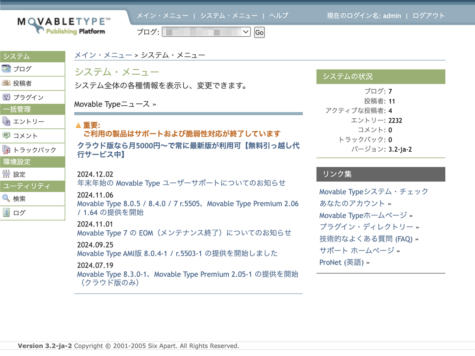The width and height of the screenshot is (475, 356).
Task: Open メイン・メニュー in top navigation
Action: pos(163,16)
